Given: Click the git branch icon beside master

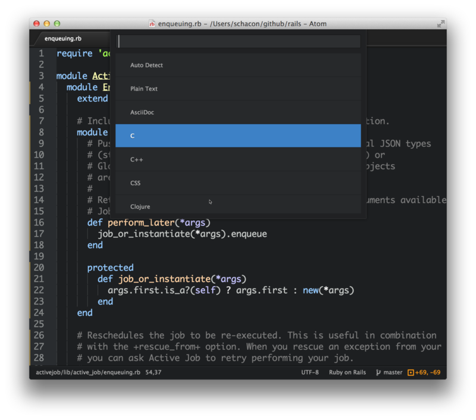Looking at the screenshot, I should pos(378,373).
